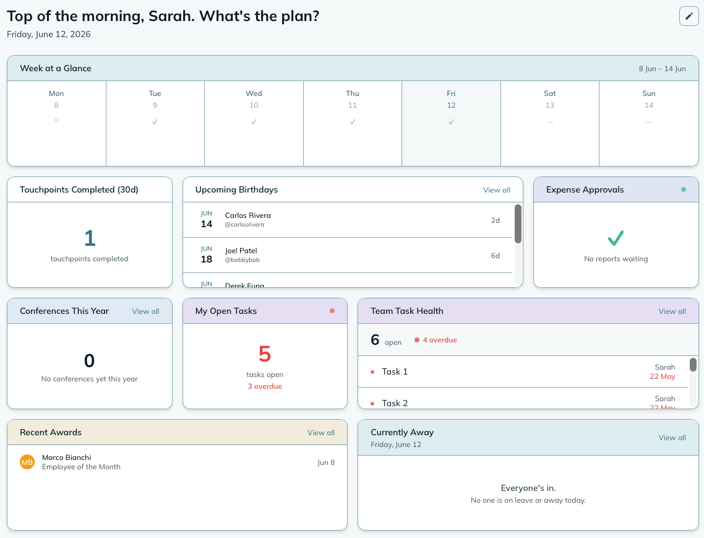This screenshot has height=538, width=704.
Task: Click the red dot next to 4 overdue
Action: click(x=417, y=340)
